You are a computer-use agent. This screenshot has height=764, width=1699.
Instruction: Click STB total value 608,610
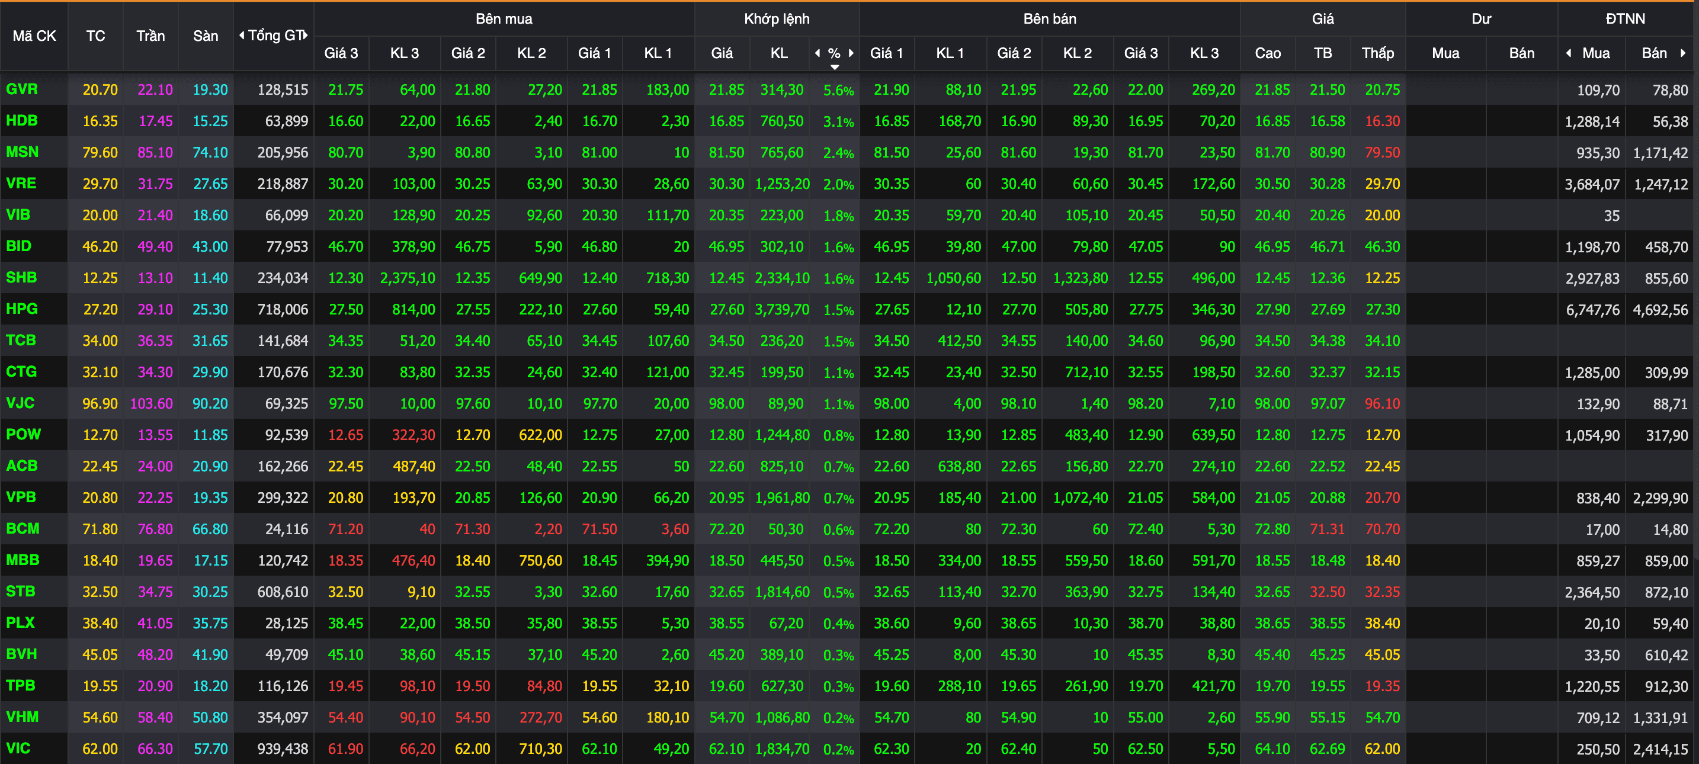coord(283,592)
